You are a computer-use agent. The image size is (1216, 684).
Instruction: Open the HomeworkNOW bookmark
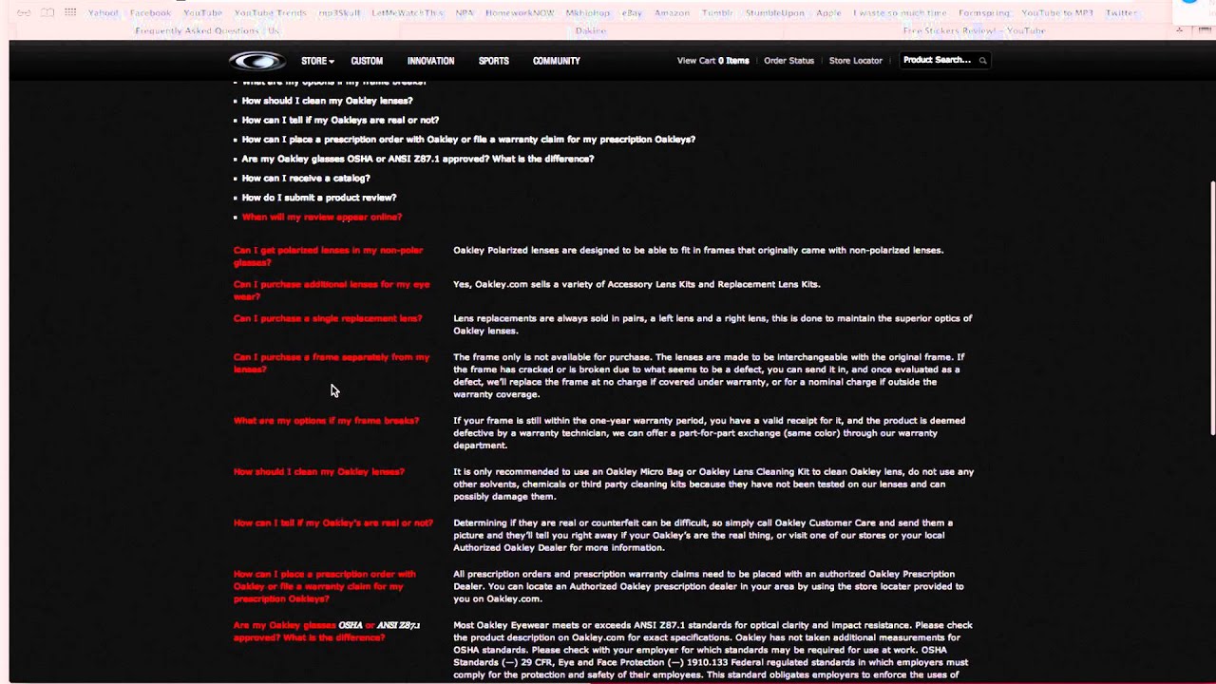click(x=520, y=13)
